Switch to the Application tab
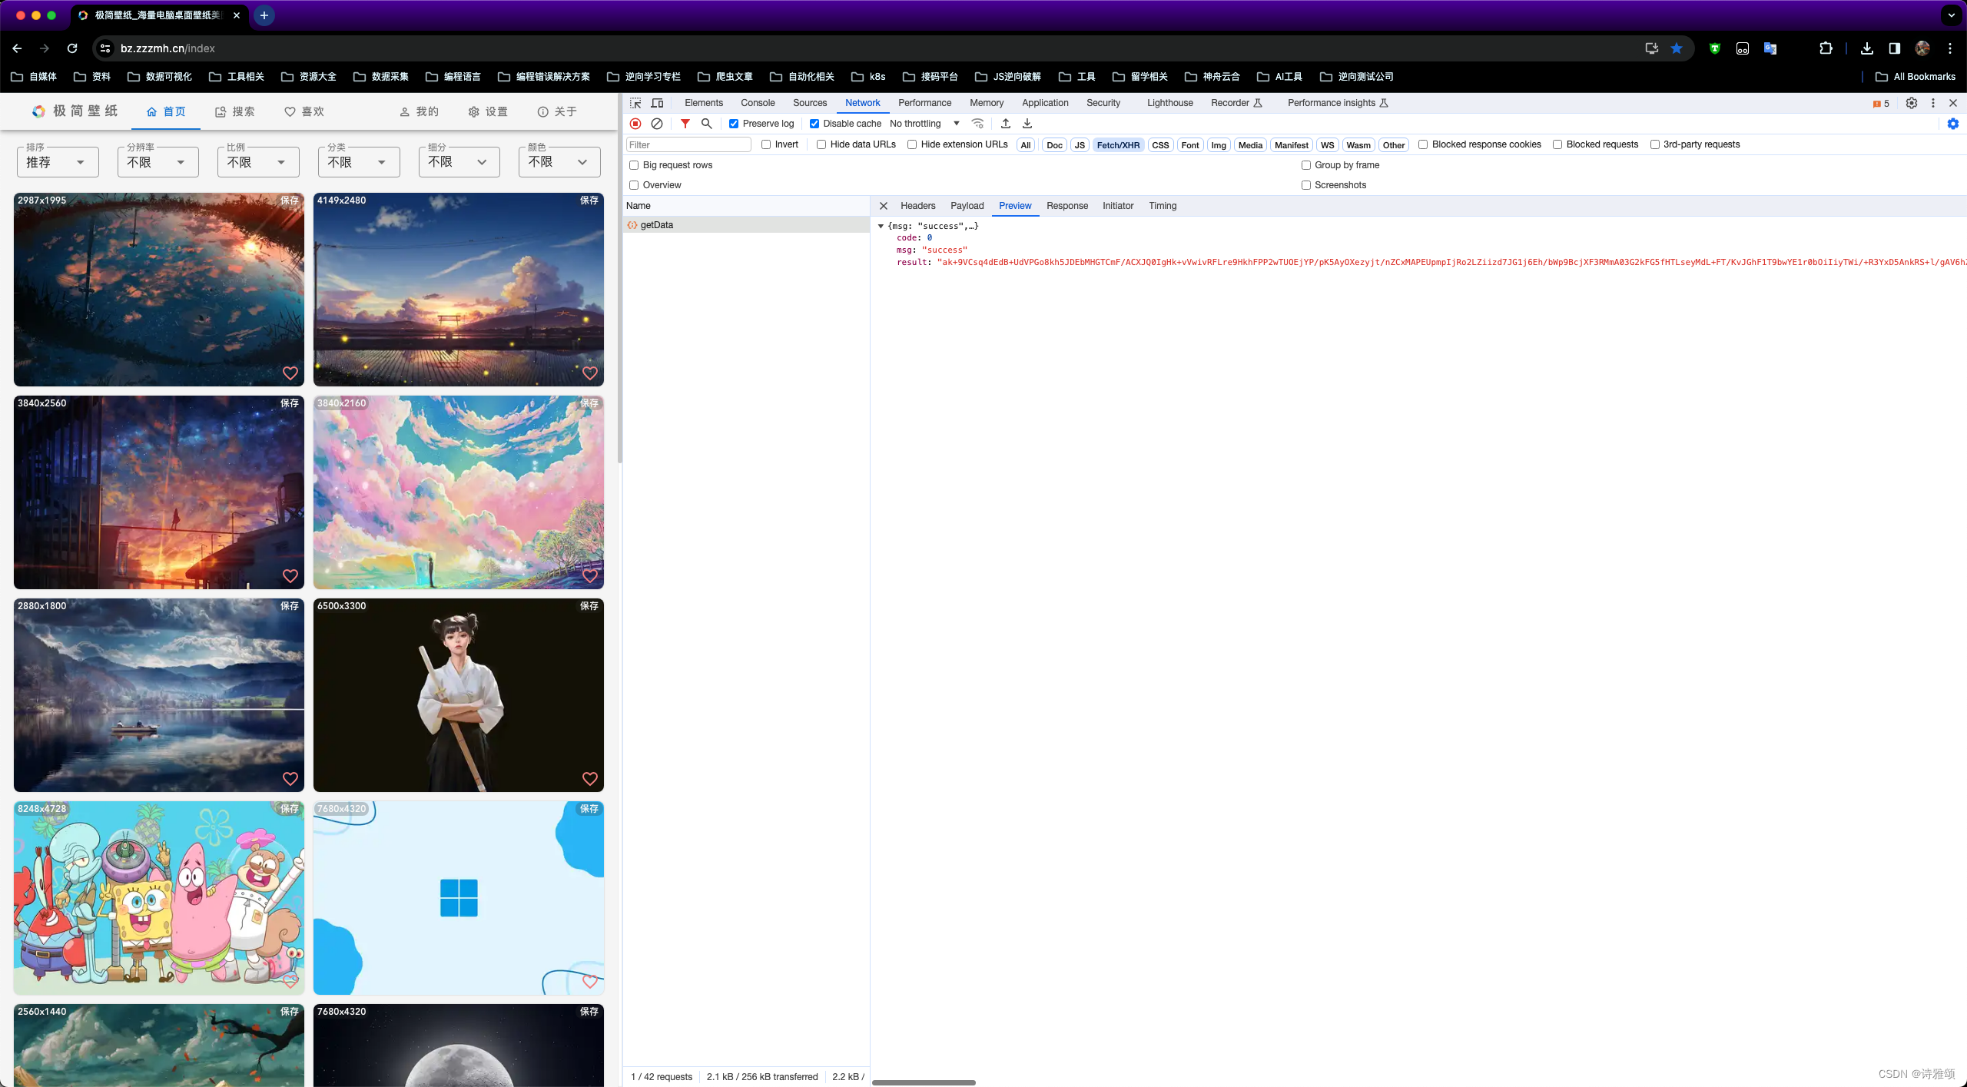 1045,103
